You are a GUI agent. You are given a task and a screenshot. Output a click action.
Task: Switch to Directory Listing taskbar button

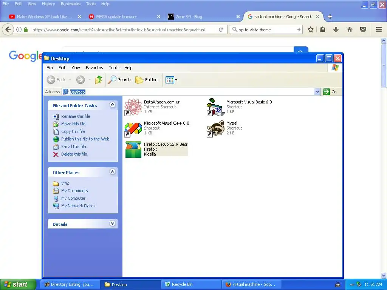[70, 285]
